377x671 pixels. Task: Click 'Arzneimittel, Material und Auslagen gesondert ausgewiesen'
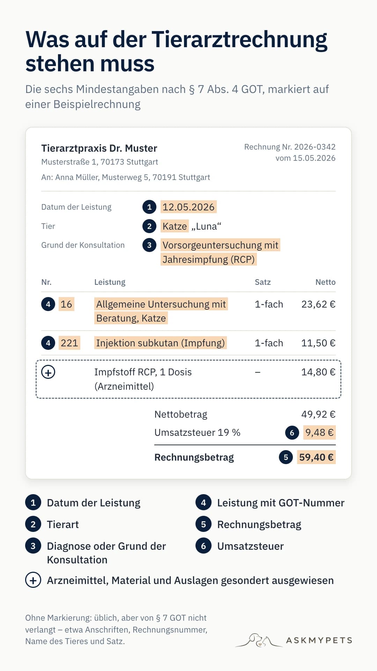190,580
